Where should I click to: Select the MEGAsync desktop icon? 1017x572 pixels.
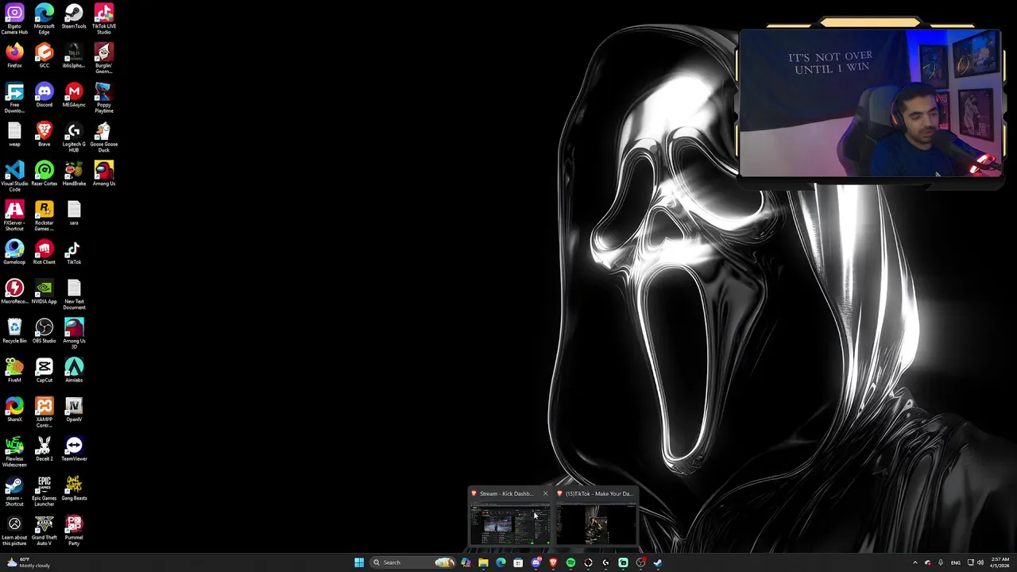tap(74, 95)
